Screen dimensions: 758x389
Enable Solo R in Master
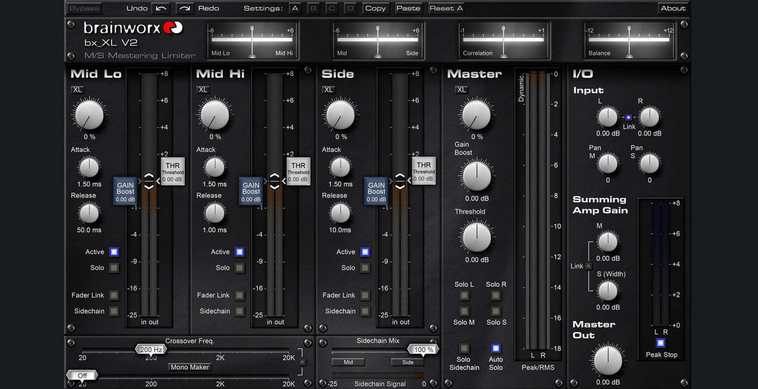(496, 295)
